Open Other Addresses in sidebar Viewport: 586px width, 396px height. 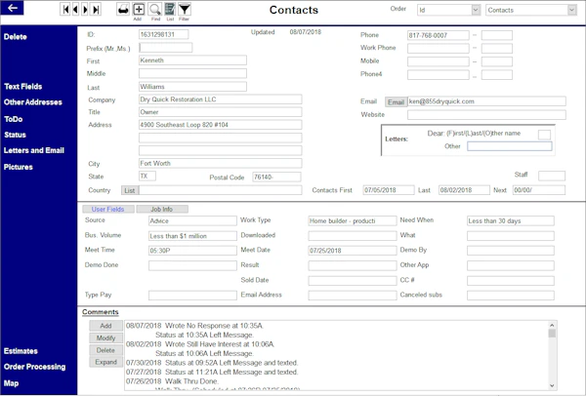[33, 101]
